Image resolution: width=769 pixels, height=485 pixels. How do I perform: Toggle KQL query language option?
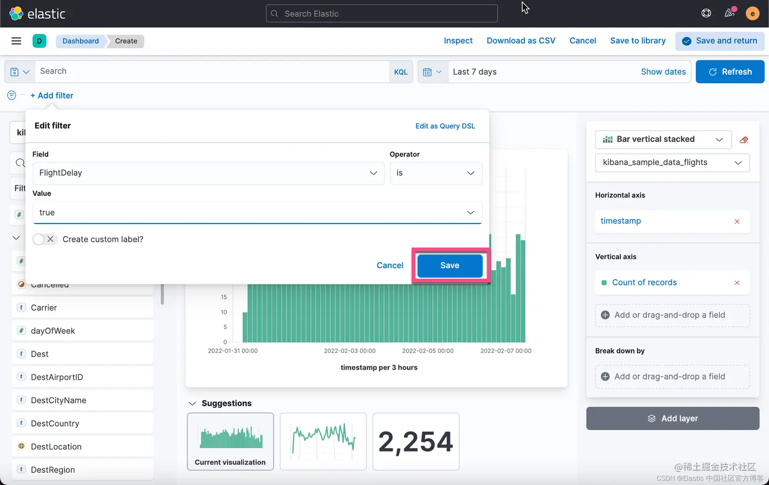401,72
